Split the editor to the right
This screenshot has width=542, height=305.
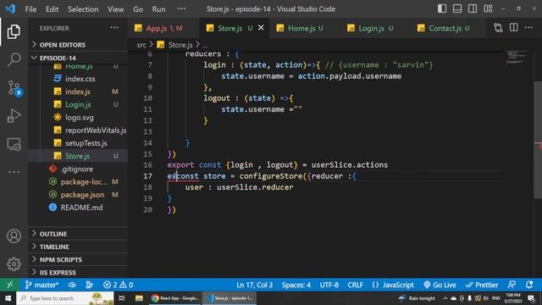click(514, 28)
